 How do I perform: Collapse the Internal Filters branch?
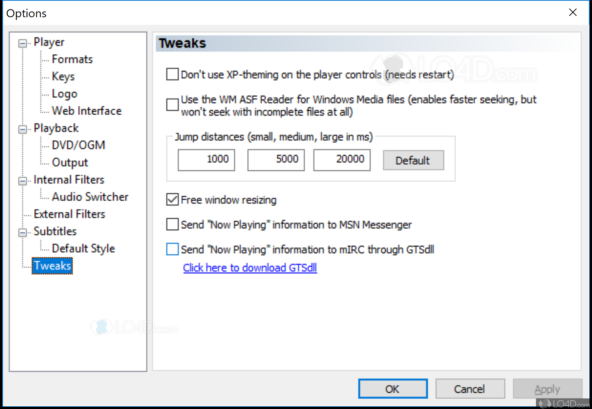click(22, 180)
